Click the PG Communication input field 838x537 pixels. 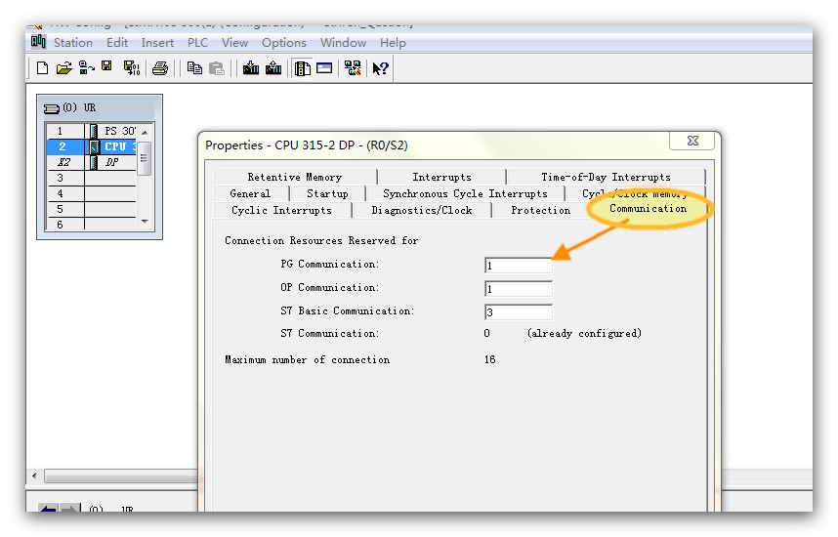[x=518, y=266]
